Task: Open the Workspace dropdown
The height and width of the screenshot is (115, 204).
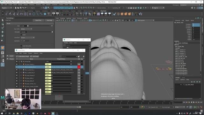Action: [190, 5]
